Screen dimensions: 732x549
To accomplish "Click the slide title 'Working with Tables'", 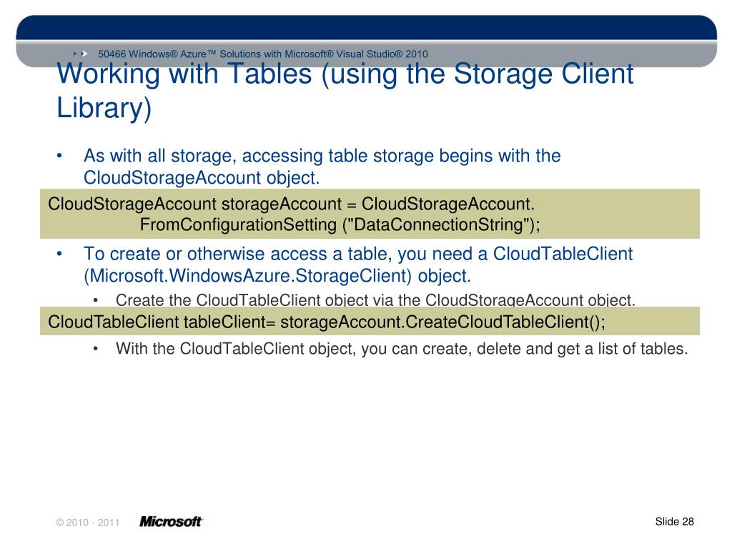I will click(x=345, y=74).
